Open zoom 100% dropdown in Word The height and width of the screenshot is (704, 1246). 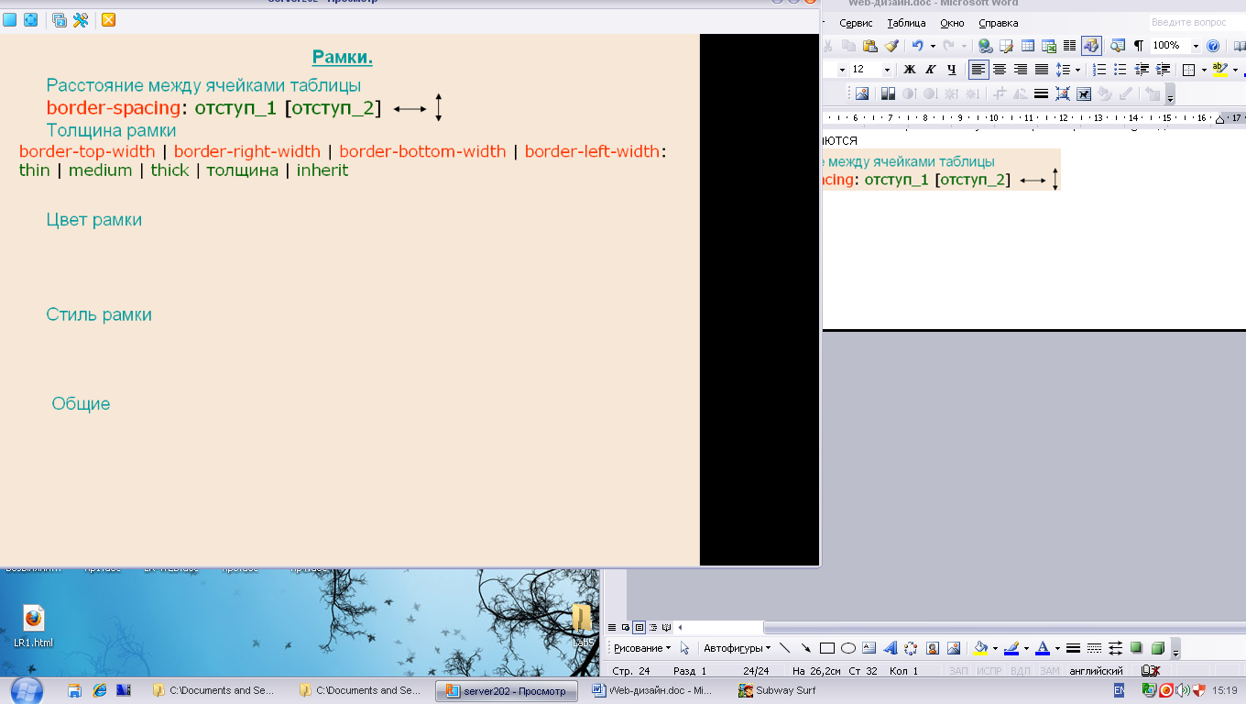pyautogui.click(x=1196, y=46)
